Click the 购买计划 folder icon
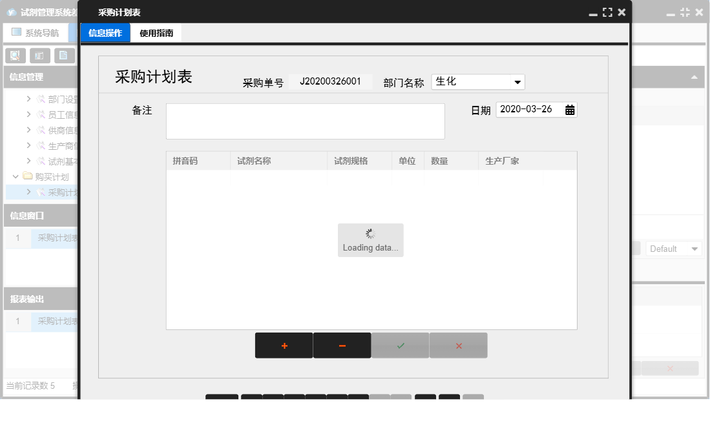The width and height of the screenshot is (710, 423). [28, 176]
